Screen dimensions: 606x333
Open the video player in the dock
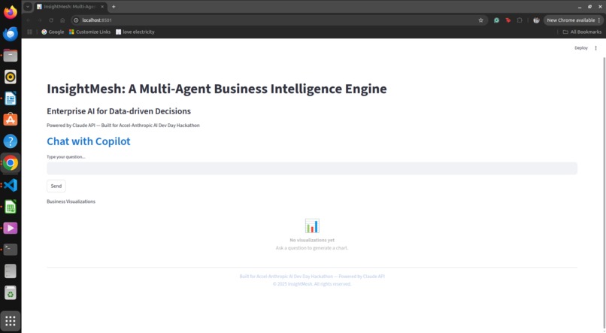pos(11,228)
